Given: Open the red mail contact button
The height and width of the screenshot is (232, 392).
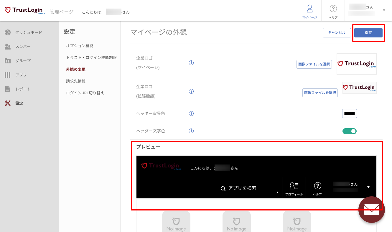Looking at the screenshot, I should point(372,210).
